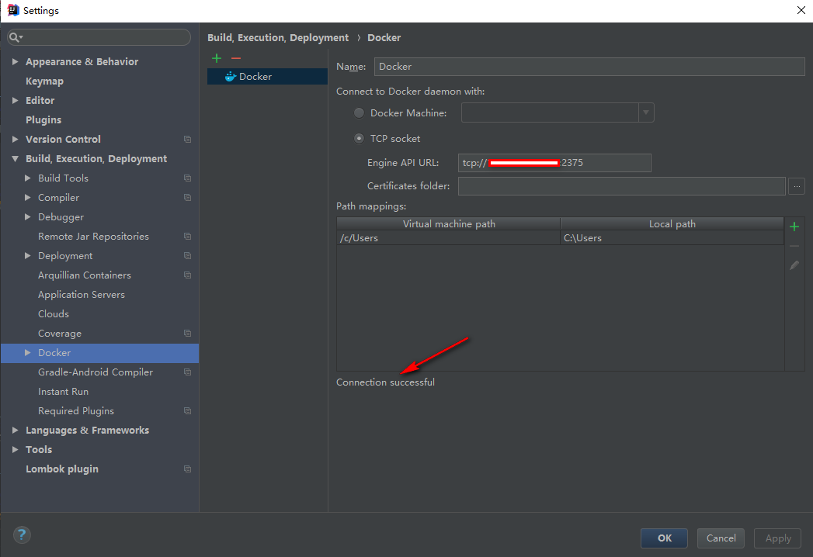Click the project-level icon beside Version Control
The width and height of the screenshot is (813, 557).
pos(187,140)
